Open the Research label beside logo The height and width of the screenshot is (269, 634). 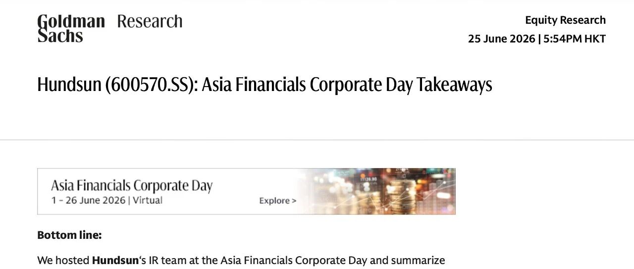(150, 21)
